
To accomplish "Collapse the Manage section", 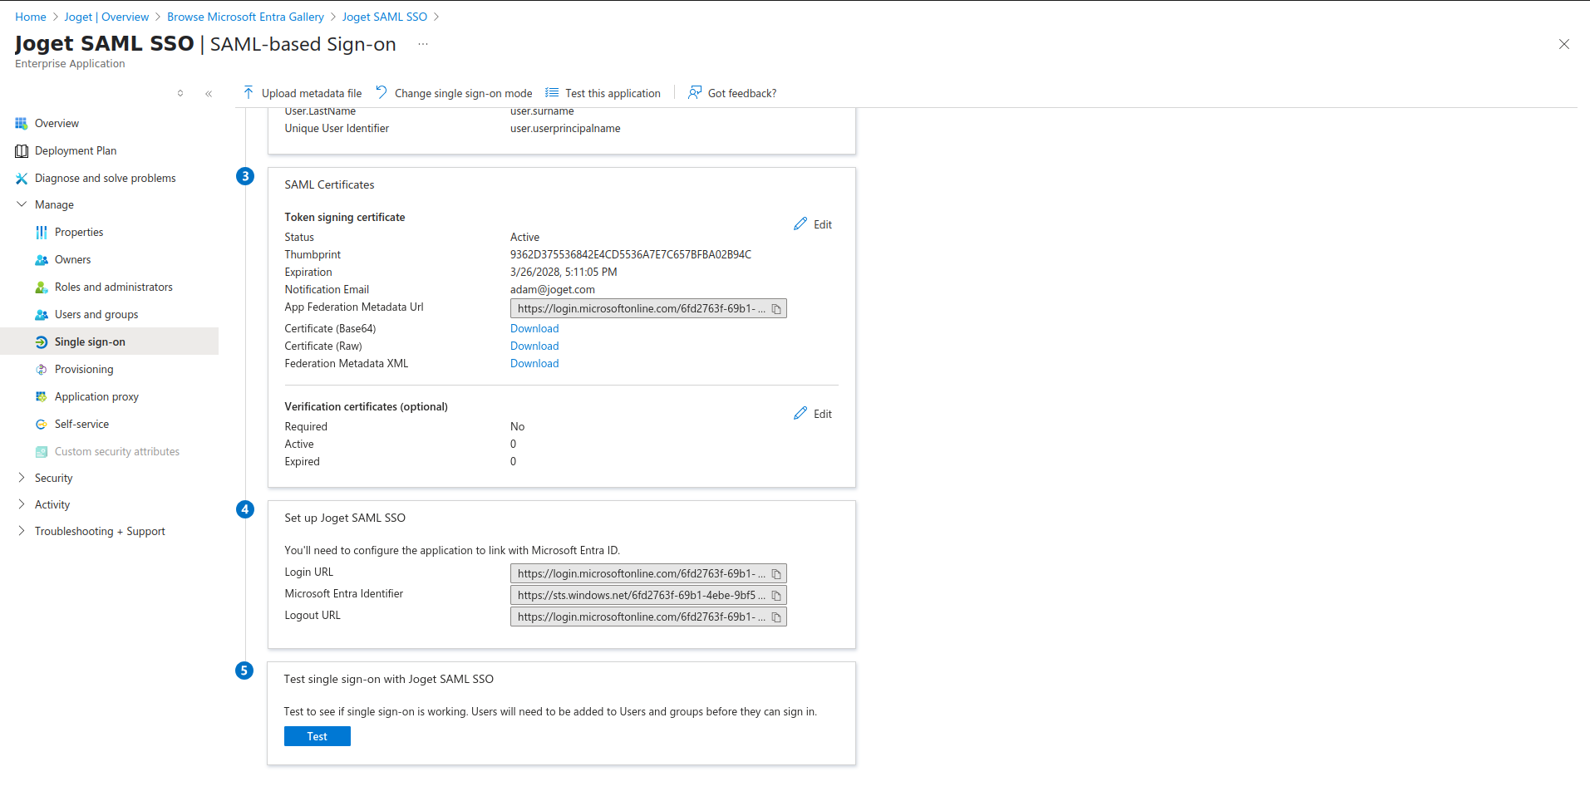I will coord(22,204).
